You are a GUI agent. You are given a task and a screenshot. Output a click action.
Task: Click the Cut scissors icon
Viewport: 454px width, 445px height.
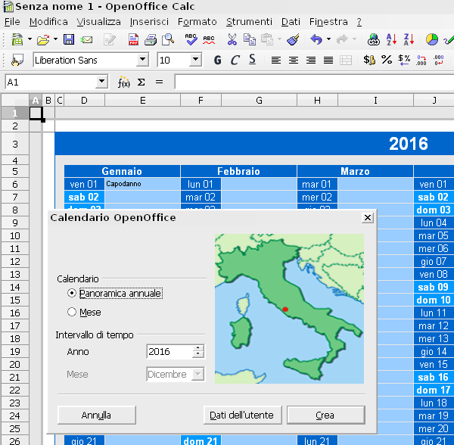232,39
